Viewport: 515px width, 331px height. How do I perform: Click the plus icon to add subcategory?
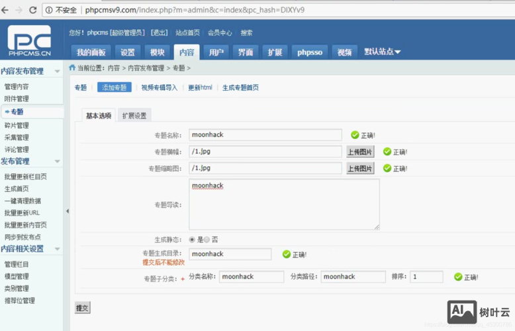(183, 279)
